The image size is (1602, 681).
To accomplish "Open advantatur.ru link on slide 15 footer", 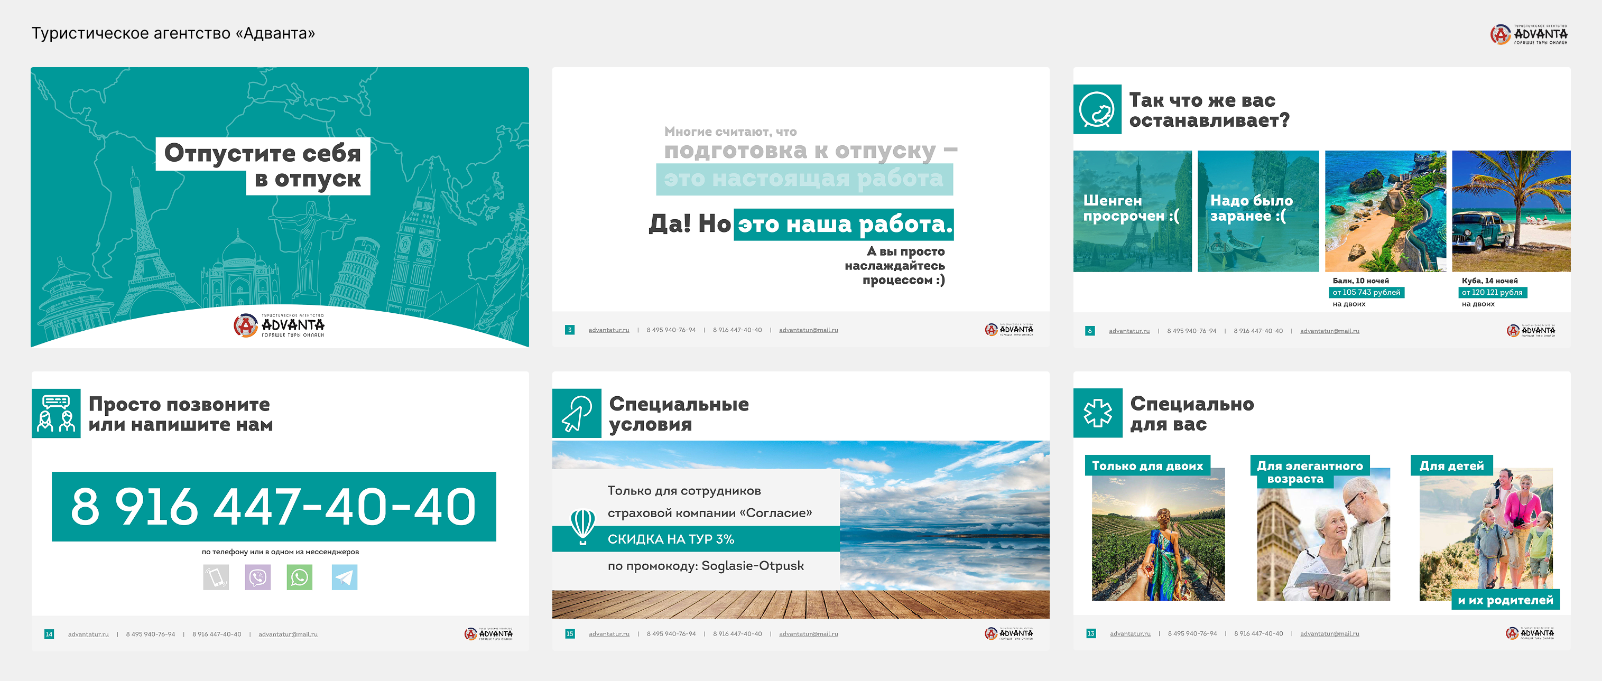I will click(x=609, y=634).
